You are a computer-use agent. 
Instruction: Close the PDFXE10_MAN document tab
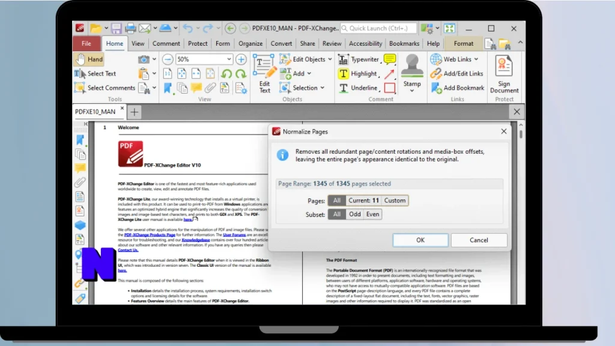tap(122, 108)
